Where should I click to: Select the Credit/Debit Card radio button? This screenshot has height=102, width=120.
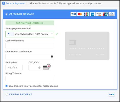(7, 14)
